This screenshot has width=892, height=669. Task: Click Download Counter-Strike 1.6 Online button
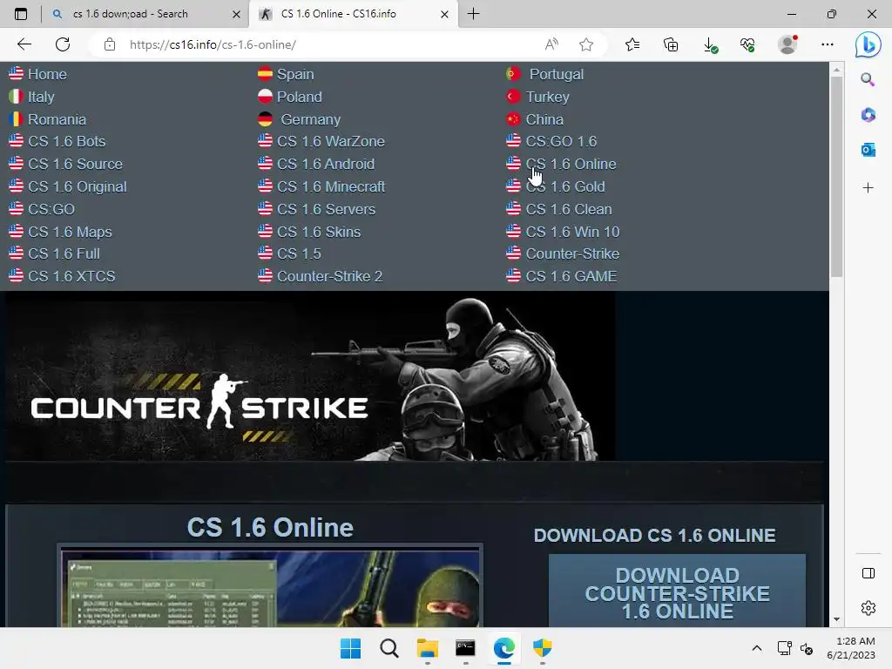coord(677,591)
